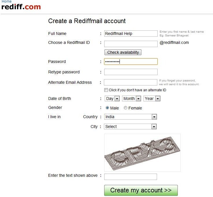Expand the Month dropdown

132,99
